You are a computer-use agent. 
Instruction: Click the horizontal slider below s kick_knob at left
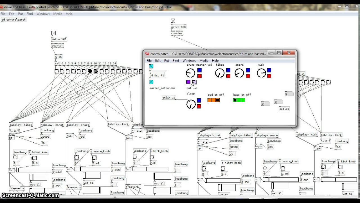point(150,169)
